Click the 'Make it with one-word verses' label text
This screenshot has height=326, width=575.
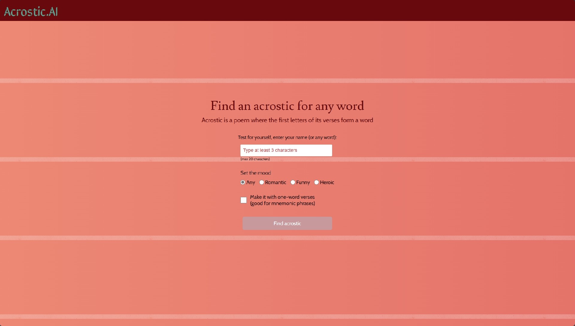point(282,197)
